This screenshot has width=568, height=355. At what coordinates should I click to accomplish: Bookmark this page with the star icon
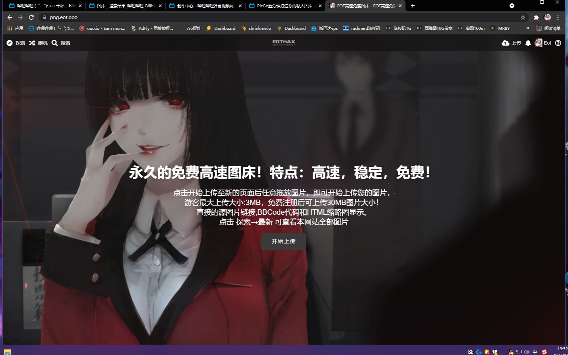(x=523, y=17)
